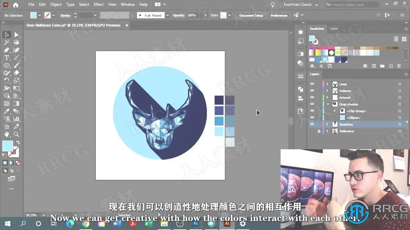Expand the Lines layer
This screenshot has width=410, height=230.
[x=327, y=84]
